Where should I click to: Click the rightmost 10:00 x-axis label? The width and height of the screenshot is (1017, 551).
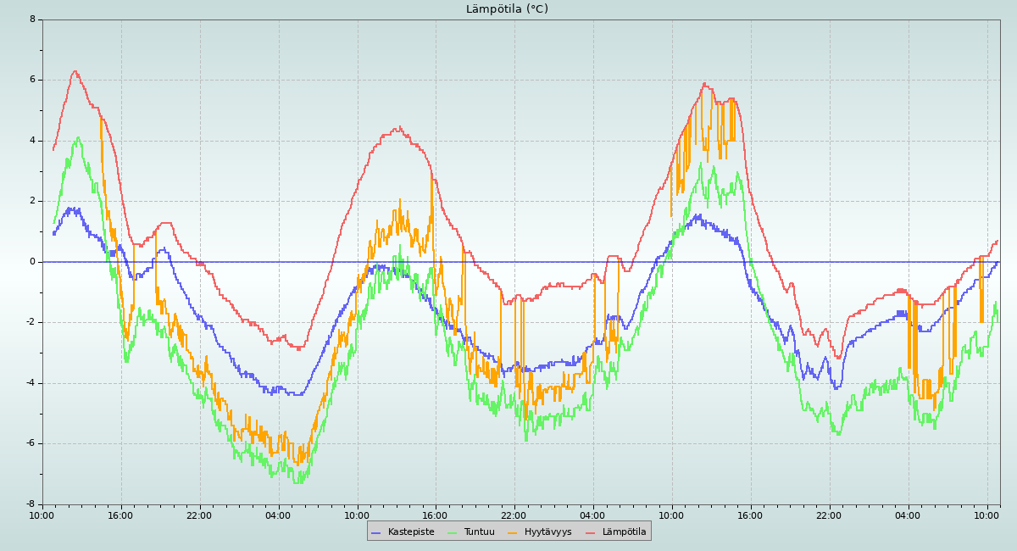click(x=987, y=515)
